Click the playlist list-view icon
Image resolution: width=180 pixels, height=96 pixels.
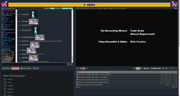[x=80, y=68]
